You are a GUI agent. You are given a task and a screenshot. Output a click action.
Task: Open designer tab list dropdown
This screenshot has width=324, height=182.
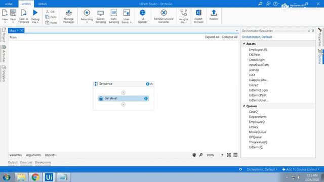pos(237,31)
